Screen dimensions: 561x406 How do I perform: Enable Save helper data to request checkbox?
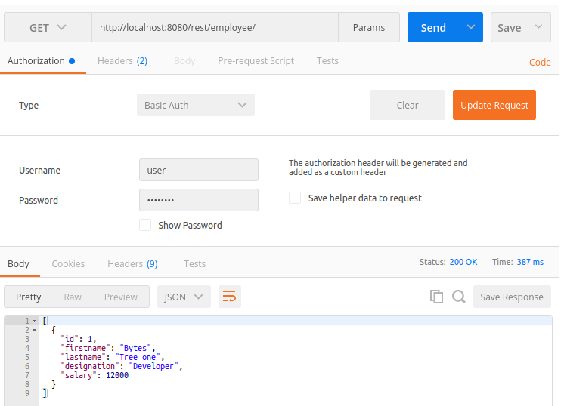click(295, 198)
